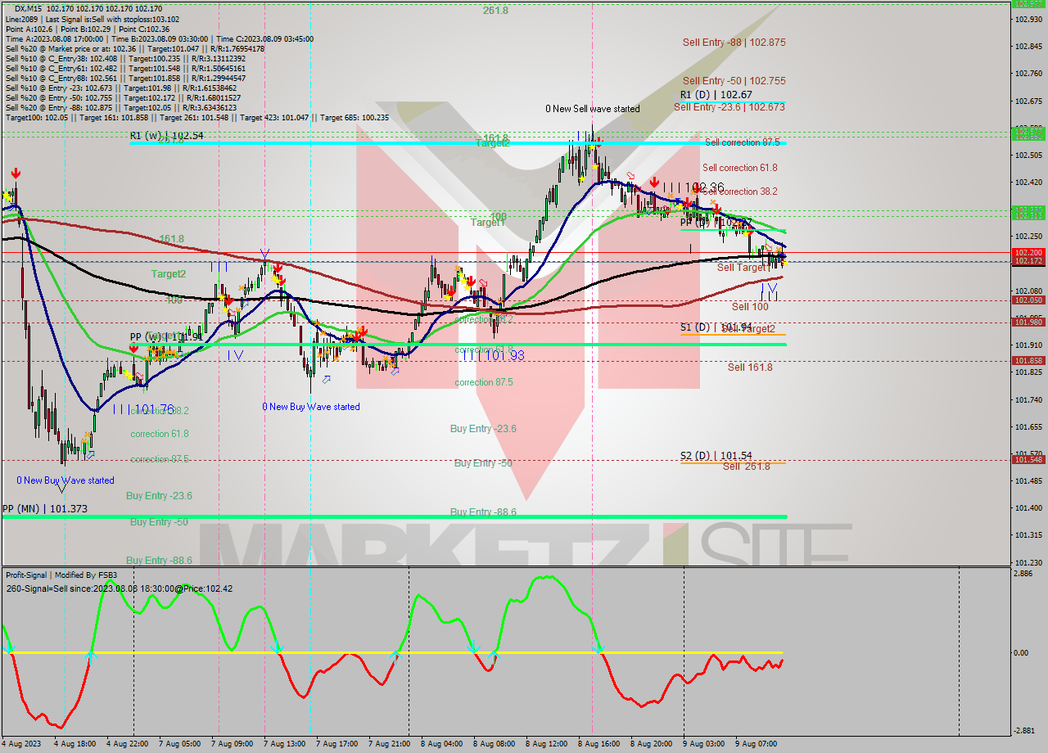Click the cyan indicator arrow near 7 Aug 21:00
1048x753 pixels.
397,654
